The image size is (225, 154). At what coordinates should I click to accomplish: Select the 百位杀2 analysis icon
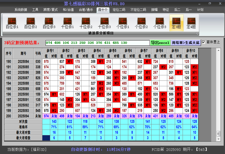pos(31,23)
